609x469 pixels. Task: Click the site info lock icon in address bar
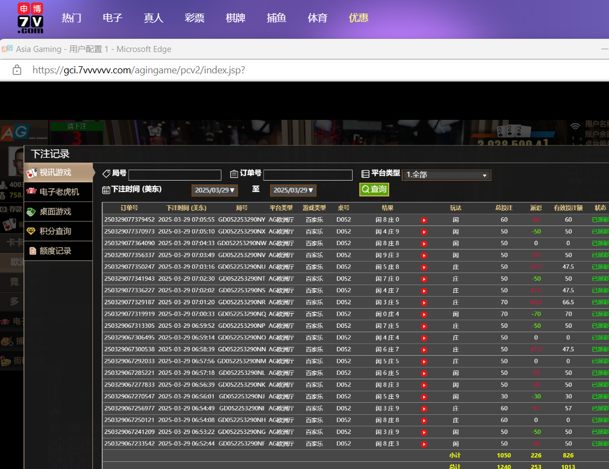click(x=17, y=70)
